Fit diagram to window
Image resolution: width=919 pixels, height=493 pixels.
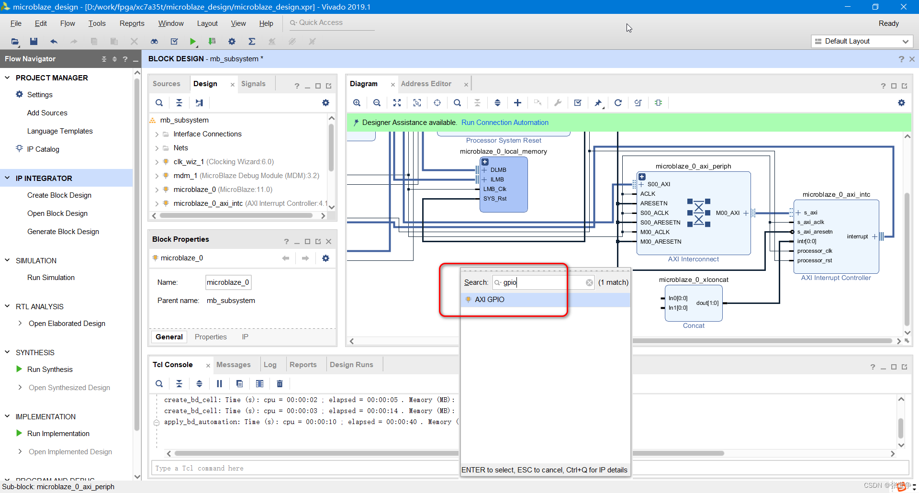397,102
